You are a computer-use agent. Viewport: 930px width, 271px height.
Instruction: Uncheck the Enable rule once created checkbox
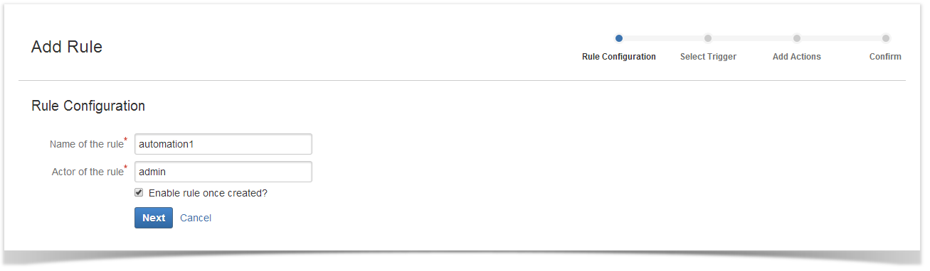[139, 192]
